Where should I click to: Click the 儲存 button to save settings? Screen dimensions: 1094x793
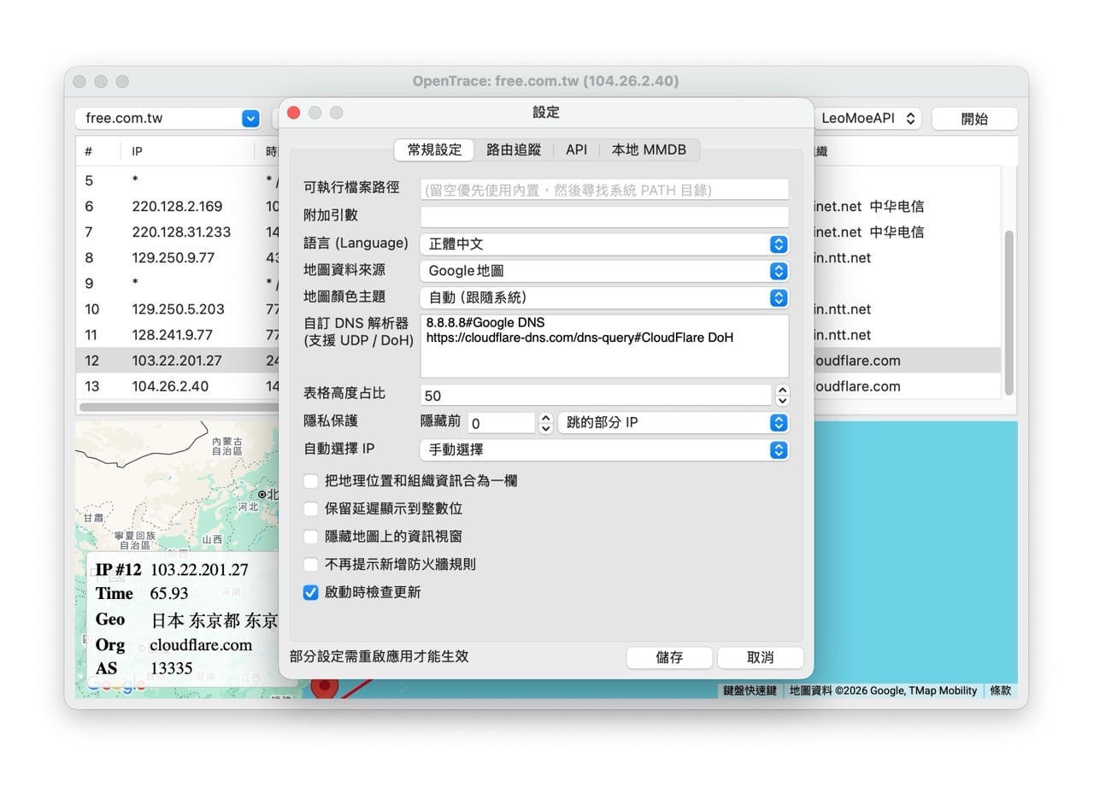pos(669,657)
